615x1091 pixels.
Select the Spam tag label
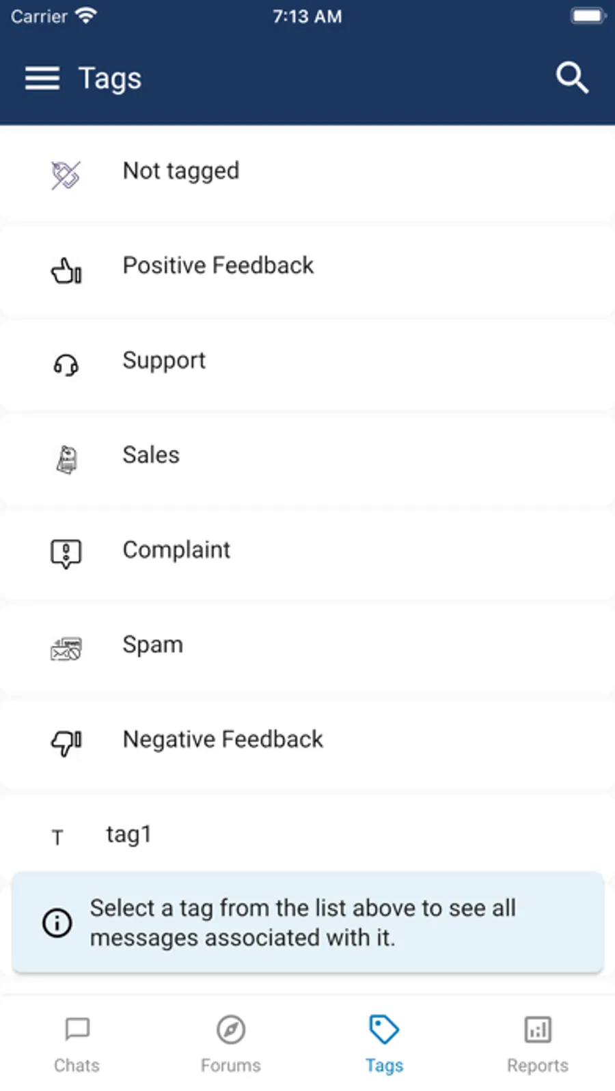[152, 644]
